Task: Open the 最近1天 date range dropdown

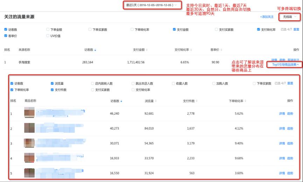Action: 152,5
